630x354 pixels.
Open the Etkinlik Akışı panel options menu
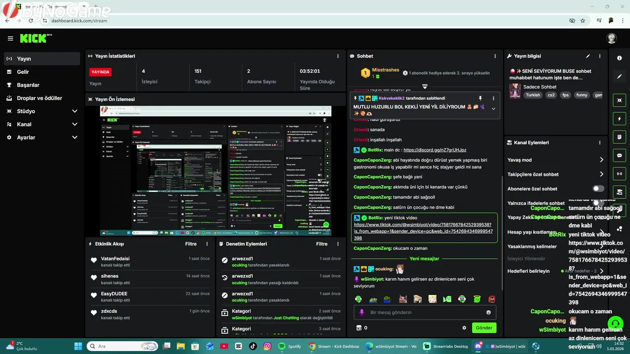[207, 244]
